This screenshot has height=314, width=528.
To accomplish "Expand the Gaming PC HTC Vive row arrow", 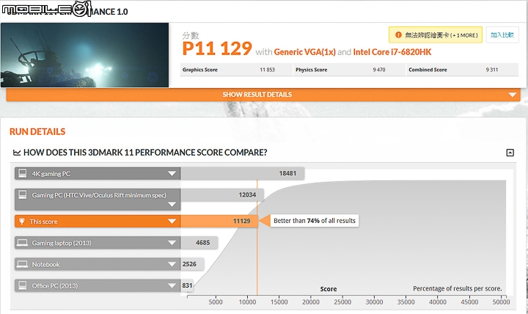I will point(172,204).
